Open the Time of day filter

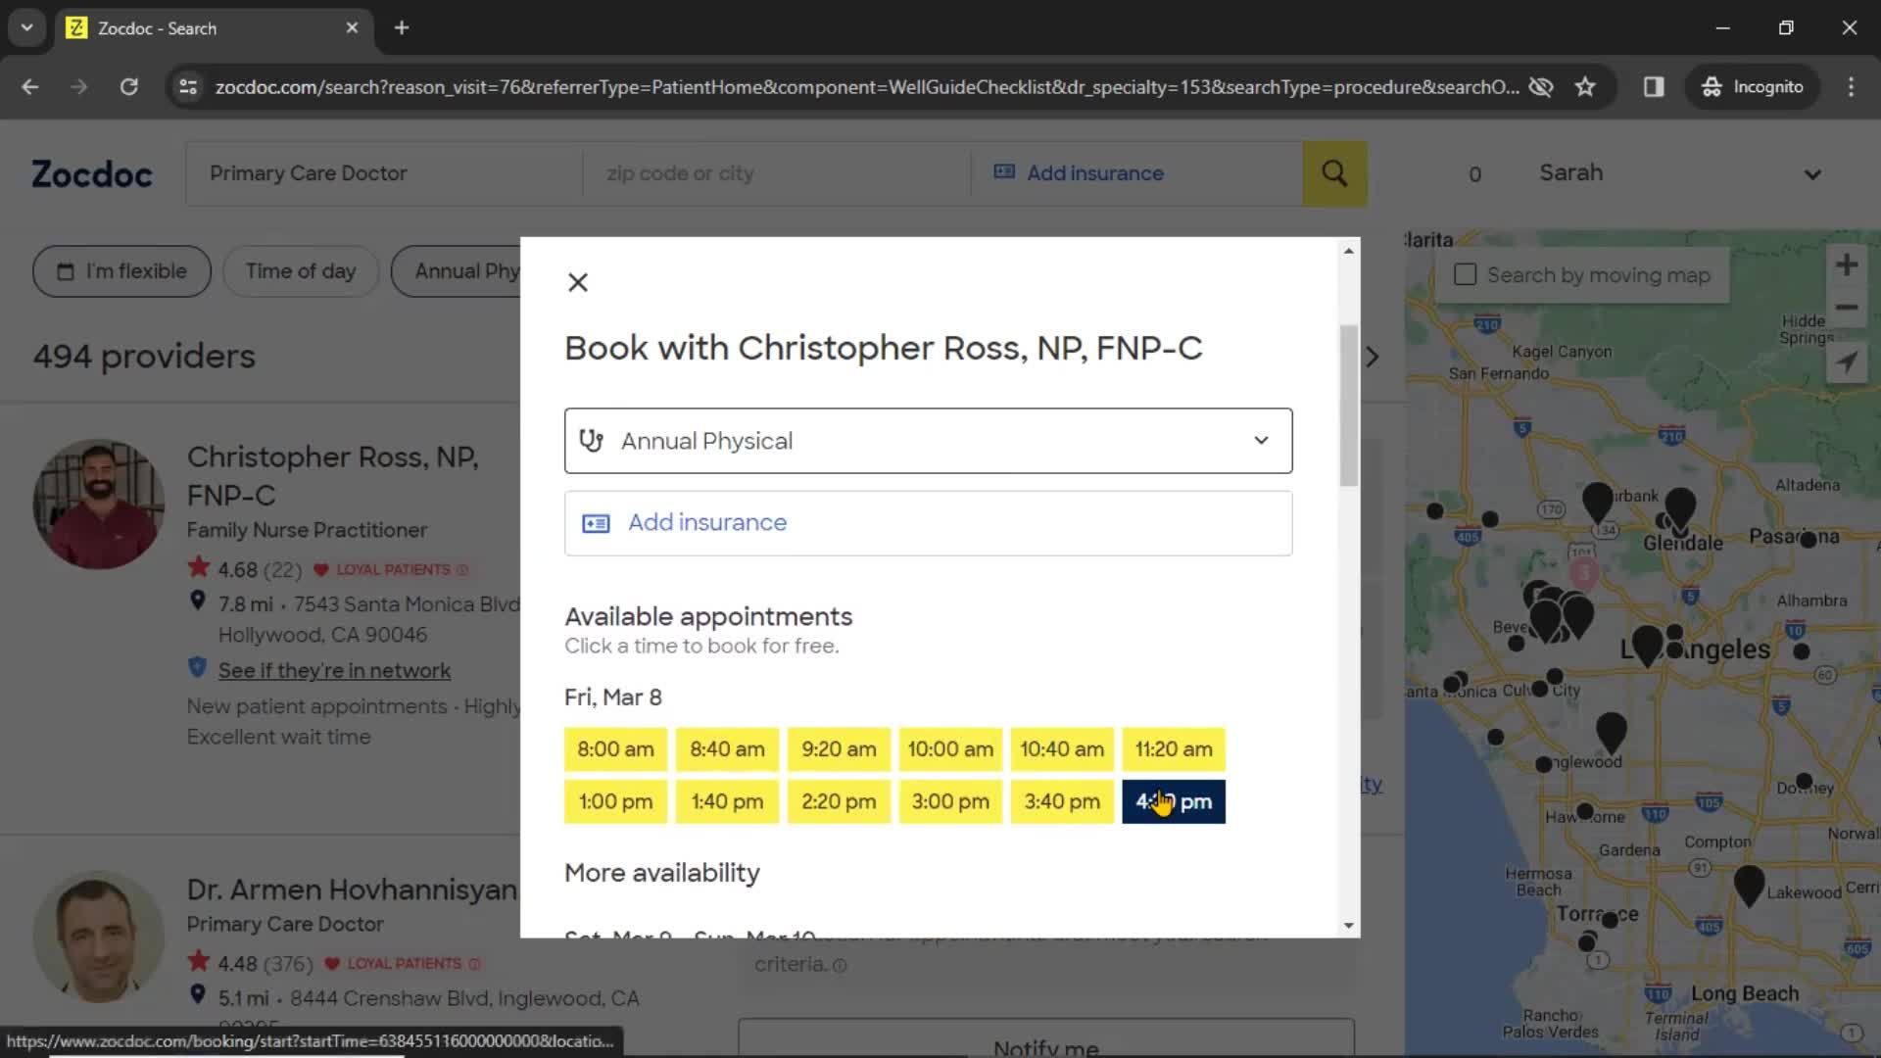click(301, 271)
